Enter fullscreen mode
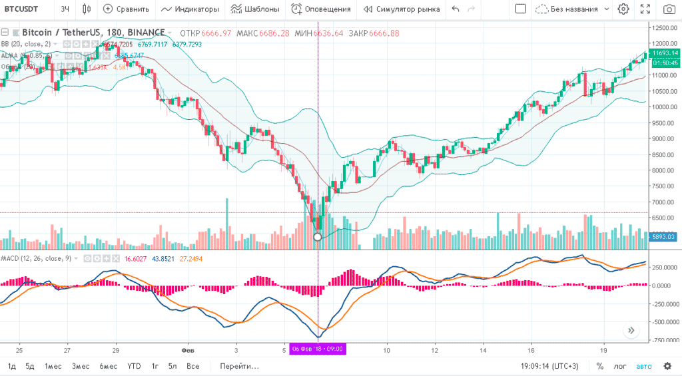 (x=645, y=9)
